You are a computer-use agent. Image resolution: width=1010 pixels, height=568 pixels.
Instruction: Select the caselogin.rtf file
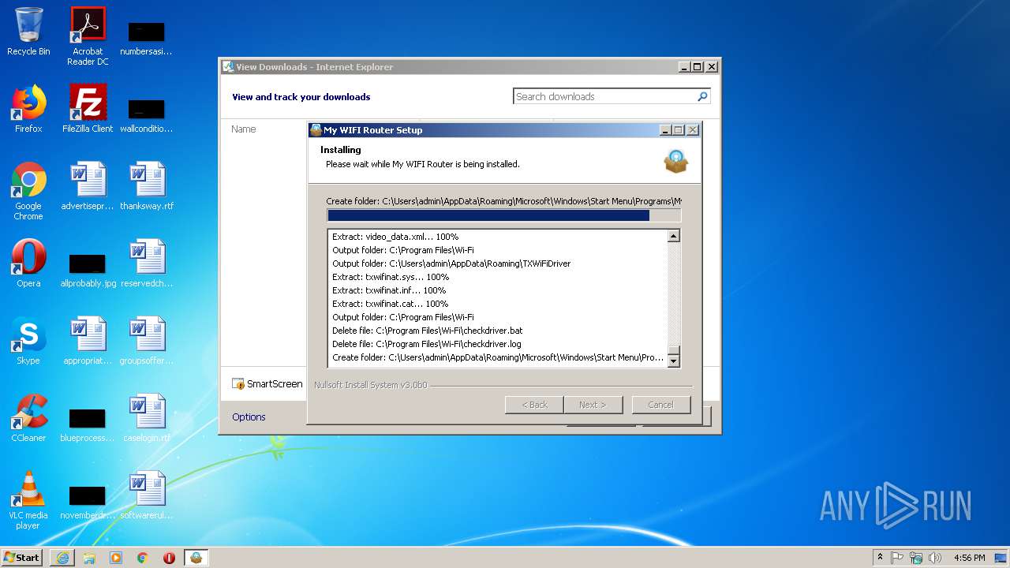tap(147, 418)
